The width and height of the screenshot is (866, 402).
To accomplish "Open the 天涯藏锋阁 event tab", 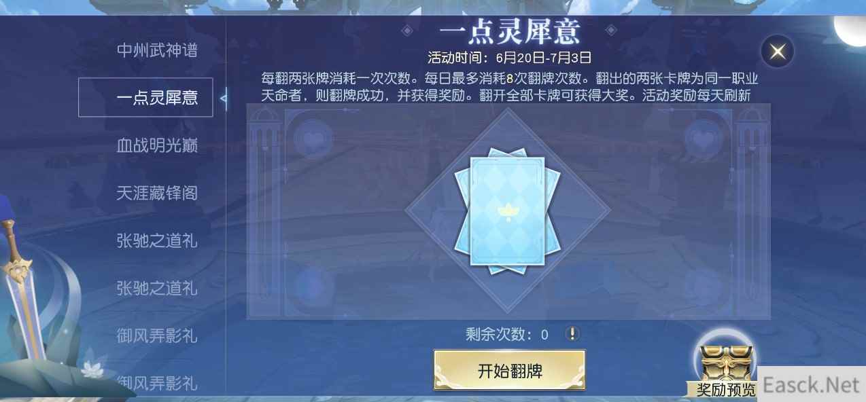I will [x=157, y=193].
